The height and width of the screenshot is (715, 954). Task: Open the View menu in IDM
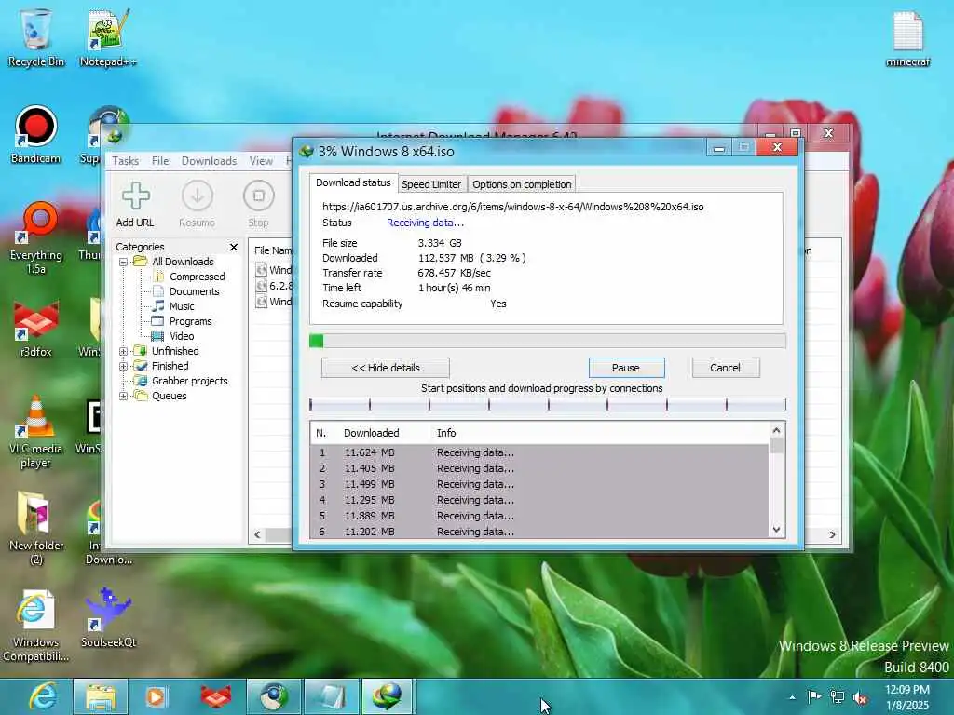(261, 161)
